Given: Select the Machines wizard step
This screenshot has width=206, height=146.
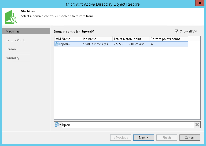Looking at the screenshot, I should 13,31.
